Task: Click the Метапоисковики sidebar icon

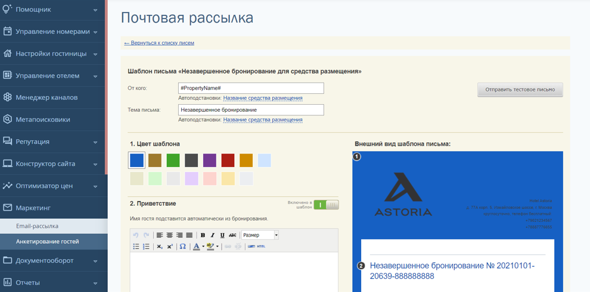Action: point(7,120)
